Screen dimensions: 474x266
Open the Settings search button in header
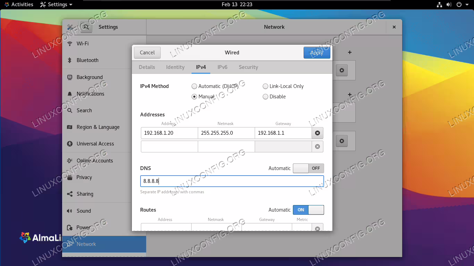[86, 27]
